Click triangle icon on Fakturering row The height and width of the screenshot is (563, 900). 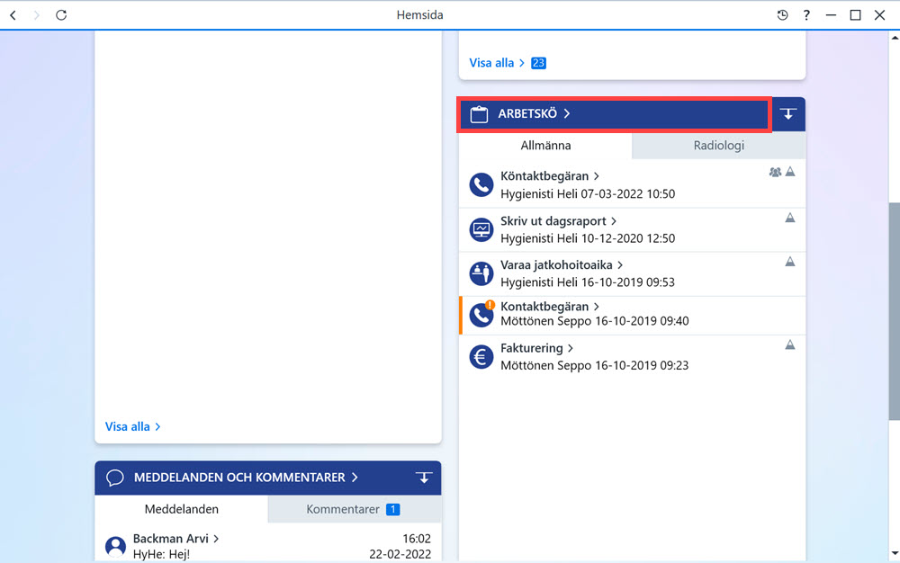tap(790, 344)
